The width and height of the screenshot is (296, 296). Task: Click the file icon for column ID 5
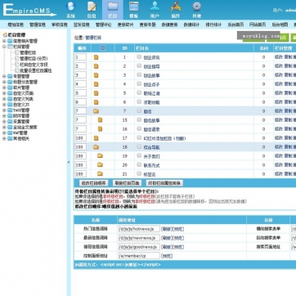pyautogui.click(x=96, y=93)
